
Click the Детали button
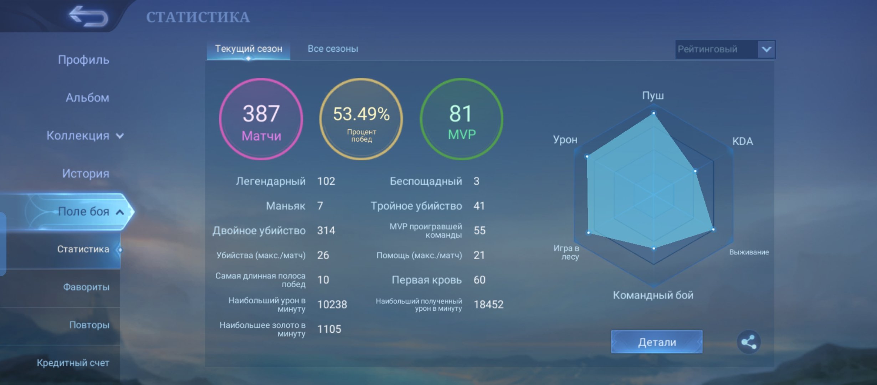pyautogui.click(x=657, y=342)
